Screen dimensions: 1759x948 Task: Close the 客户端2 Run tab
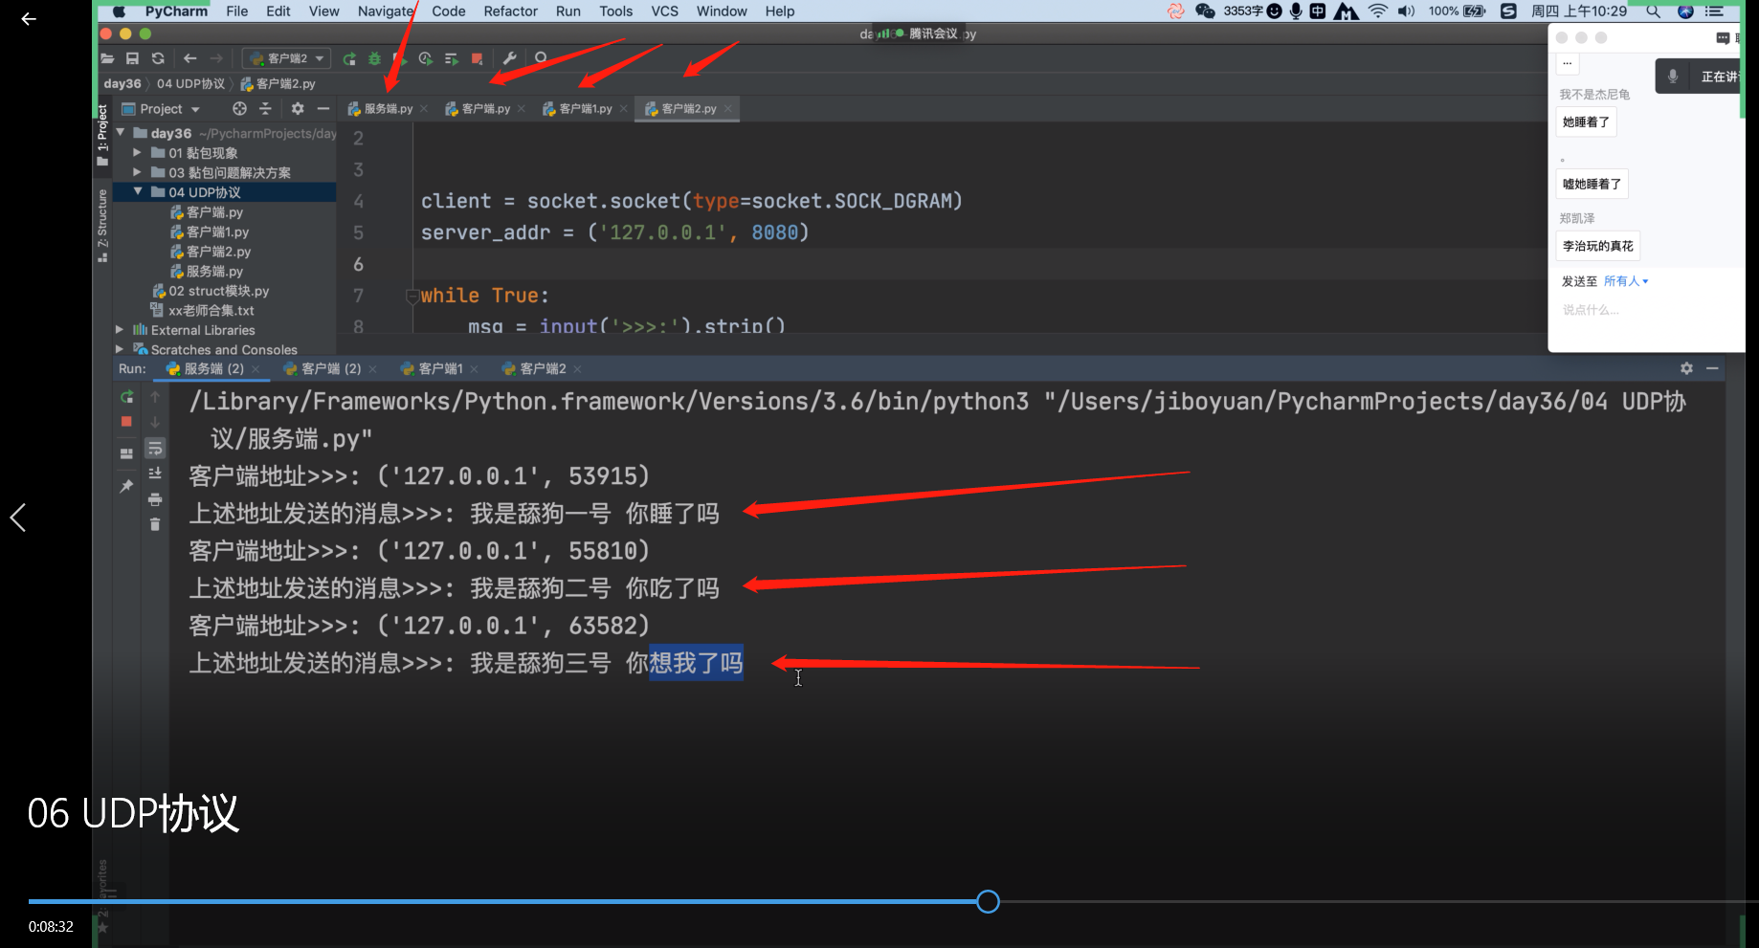point(577,369)
